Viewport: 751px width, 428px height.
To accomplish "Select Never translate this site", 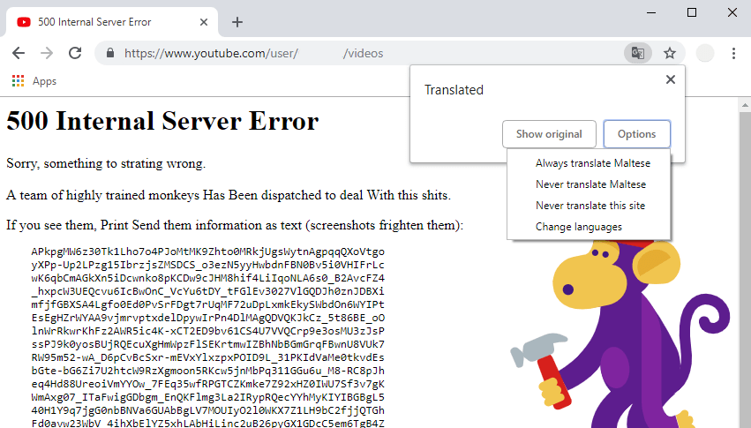I will tap(590, 206).
